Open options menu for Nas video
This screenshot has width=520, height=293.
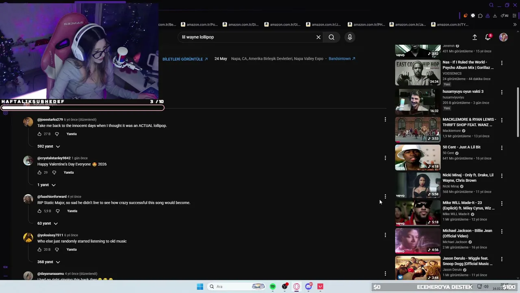point(502,63)
